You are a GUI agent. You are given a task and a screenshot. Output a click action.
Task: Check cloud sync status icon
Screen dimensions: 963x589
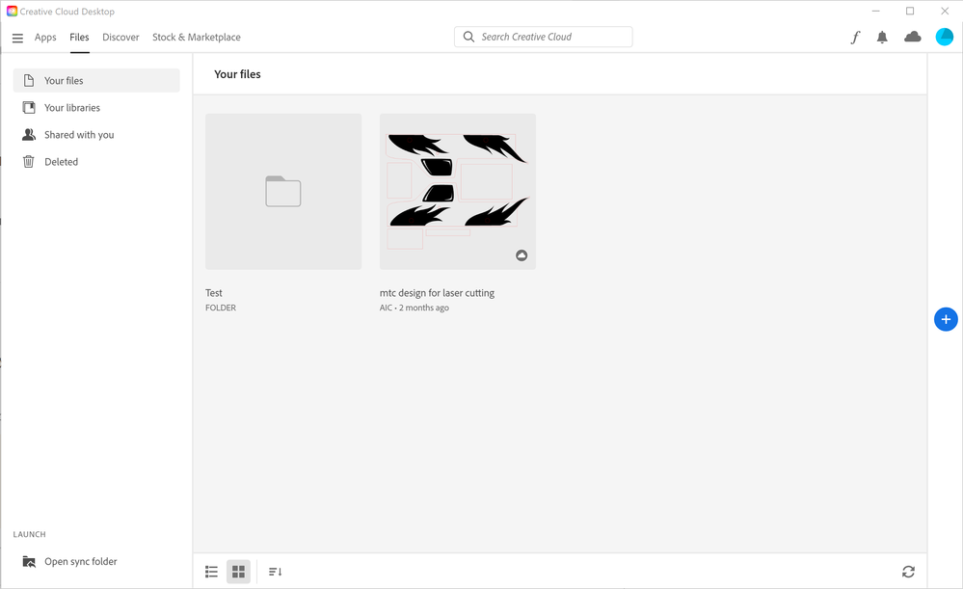912,37
